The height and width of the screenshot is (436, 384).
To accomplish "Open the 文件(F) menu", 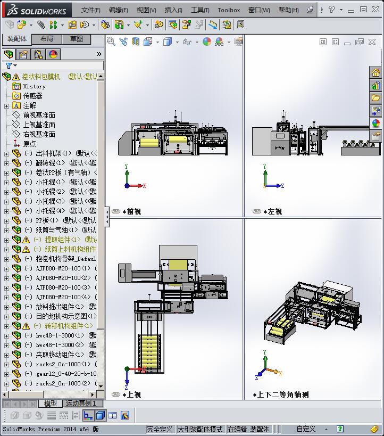I will (x=90, y=10).
